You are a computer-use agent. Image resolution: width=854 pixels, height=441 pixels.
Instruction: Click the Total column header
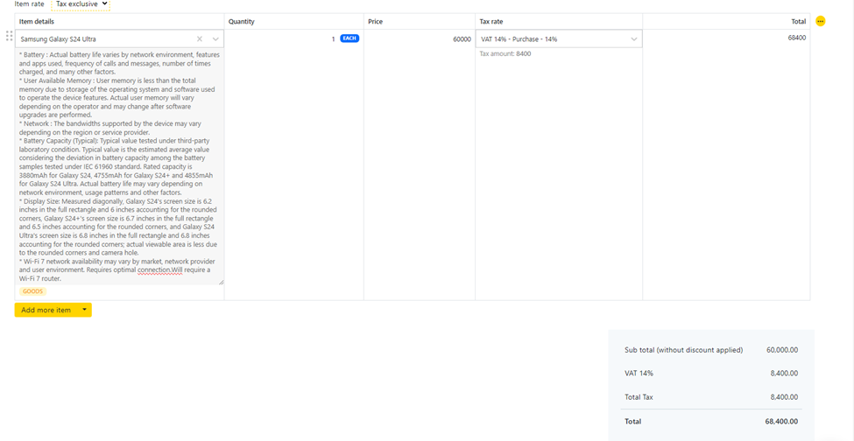point(798,21)
